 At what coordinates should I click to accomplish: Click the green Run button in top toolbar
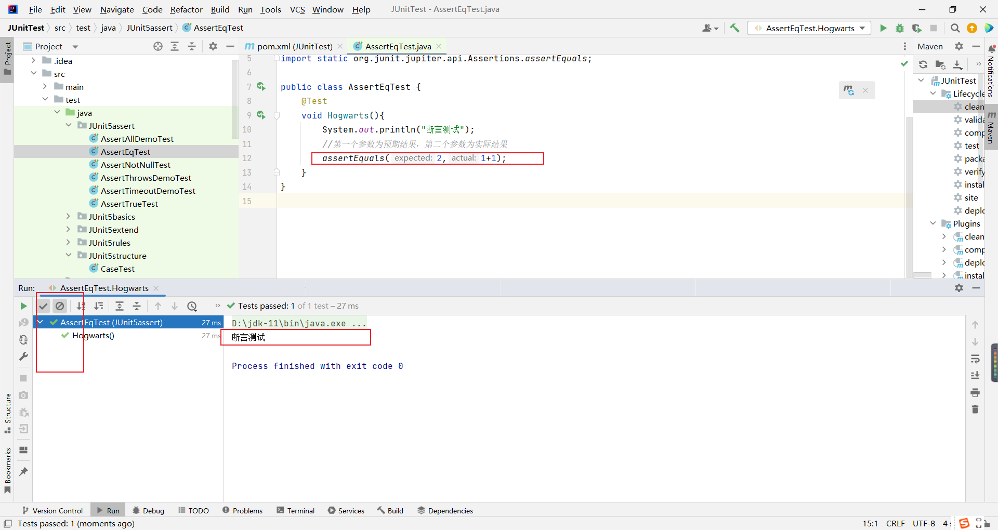click(883, 28)
